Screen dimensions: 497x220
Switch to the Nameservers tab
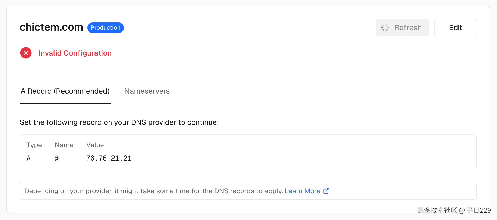pyautogui.click(x=147, y=91)
